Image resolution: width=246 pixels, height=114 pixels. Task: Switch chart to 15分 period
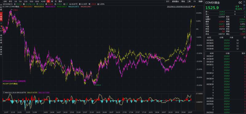tap(26, 1)
